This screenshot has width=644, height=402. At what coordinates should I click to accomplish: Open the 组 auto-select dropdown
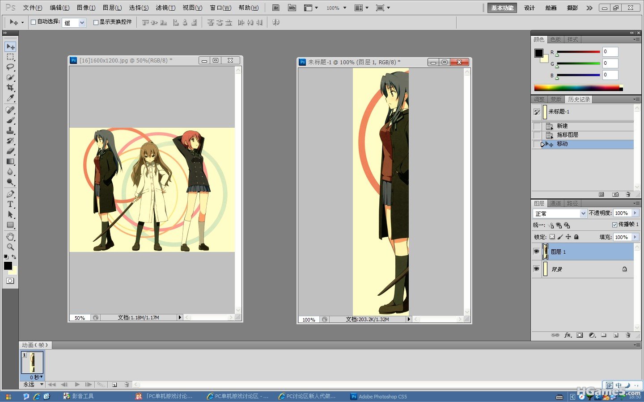74,22
